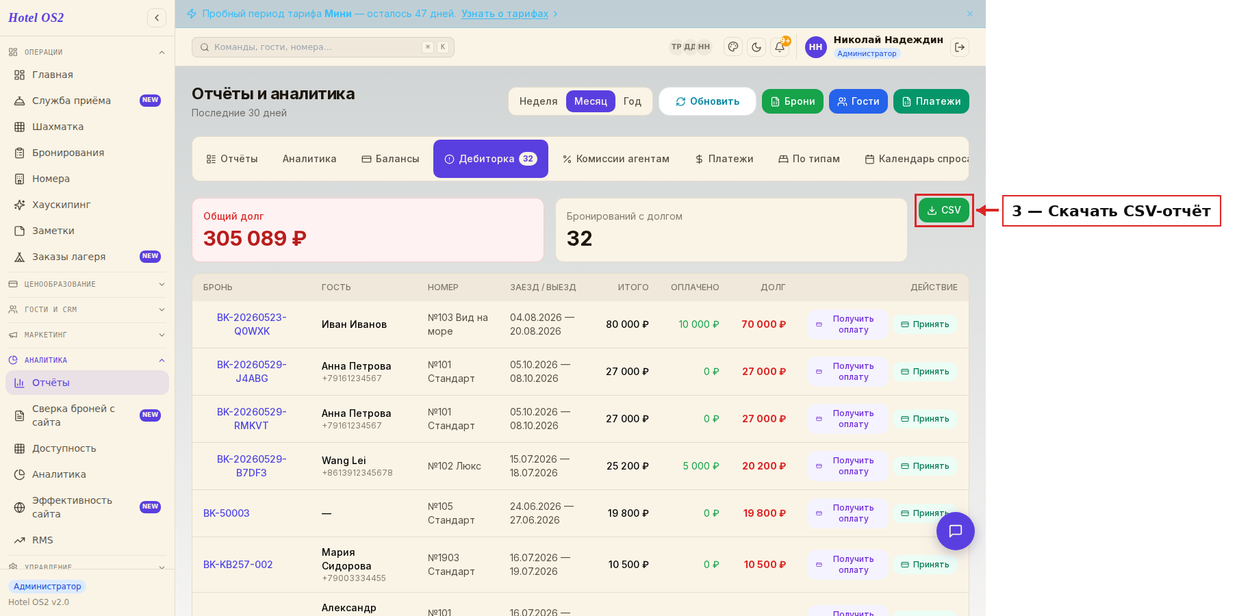Switch period to Неделя
Image resolution: width=1237 pixels, height=616 pixels.
pyautogui.click(x=538, y=101)
